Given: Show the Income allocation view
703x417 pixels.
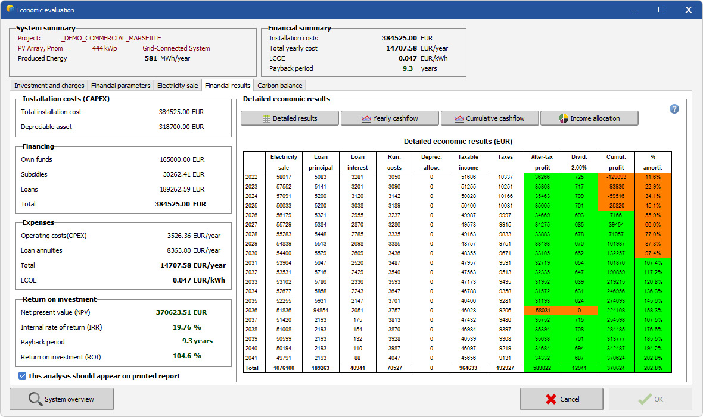Looking at the screenshot, I should click(589, 118).
